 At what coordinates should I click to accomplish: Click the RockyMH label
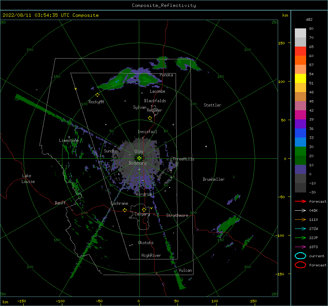click(x=96, y=102)
